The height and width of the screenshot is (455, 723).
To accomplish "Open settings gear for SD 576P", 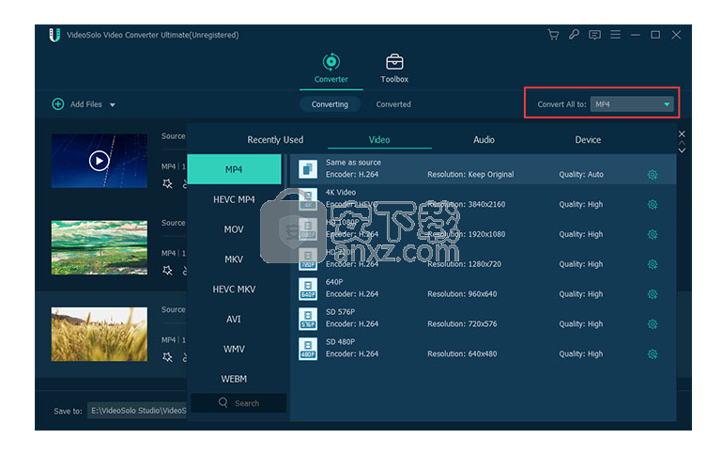I will (x=653, y=324).
